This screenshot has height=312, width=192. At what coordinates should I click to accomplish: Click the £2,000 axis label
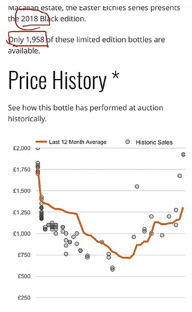(x=22, y=148)
